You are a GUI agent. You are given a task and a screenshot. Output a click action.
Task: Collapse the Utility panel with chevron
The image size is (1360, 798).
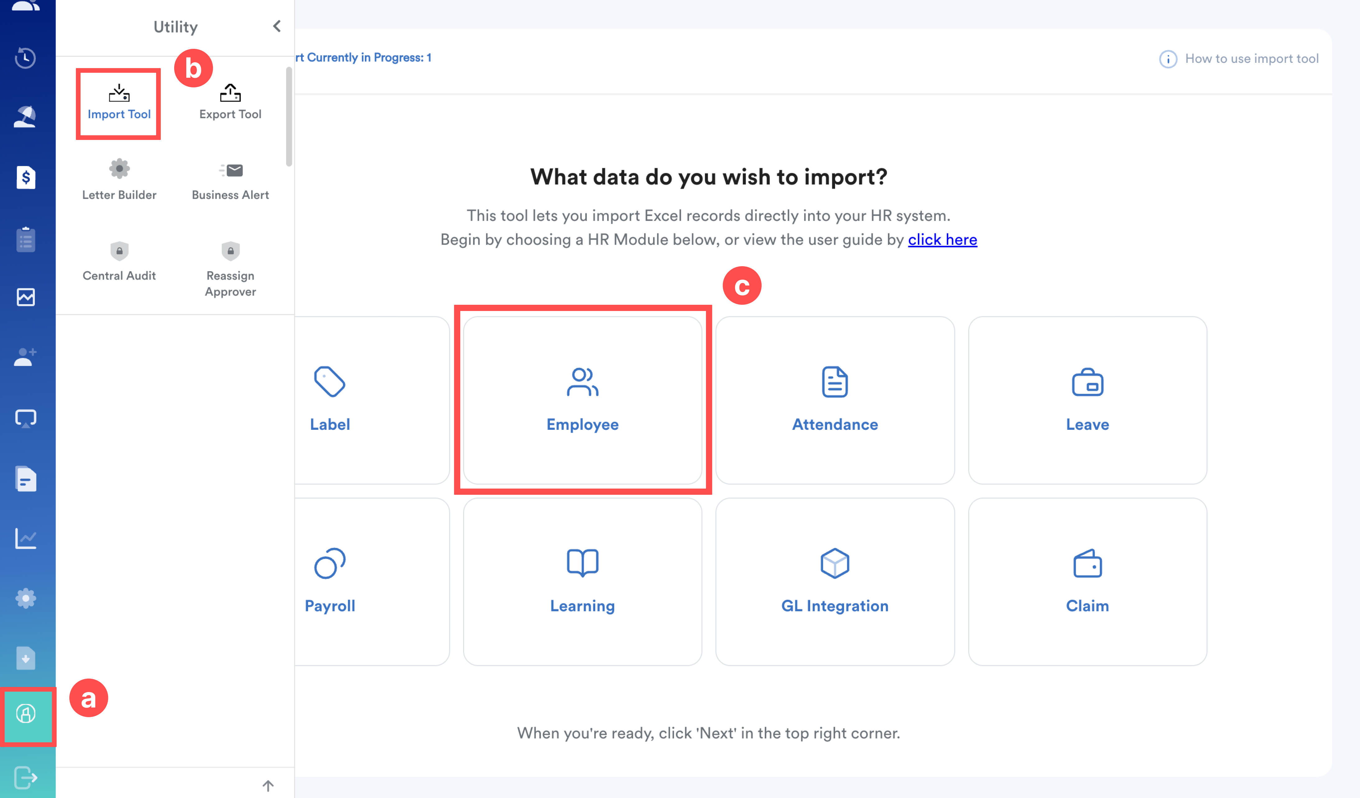coord(277,26)
